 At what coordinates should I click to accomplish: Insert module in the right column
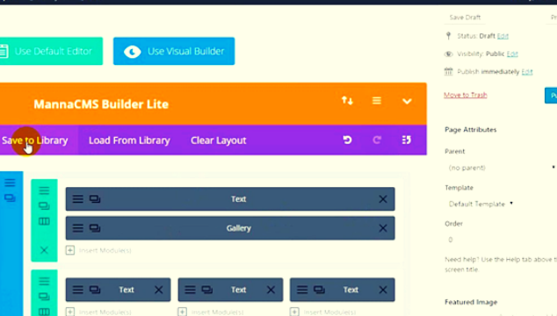point(323,312)
